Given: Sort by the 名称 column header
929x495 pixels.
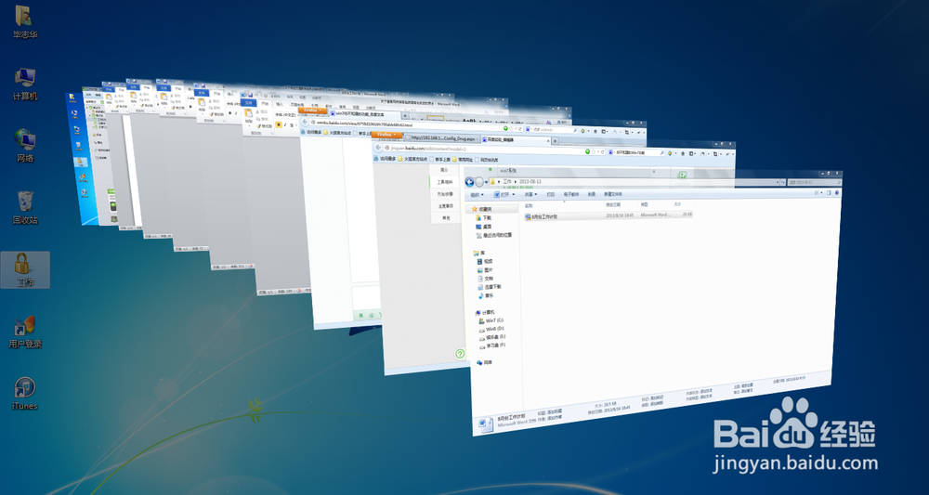Looking at the screenshot, I should (529, 205).
